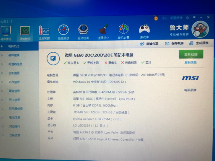Open 论坛 forum link
Viewport: 215px width, 161px height.
(164, 18)
